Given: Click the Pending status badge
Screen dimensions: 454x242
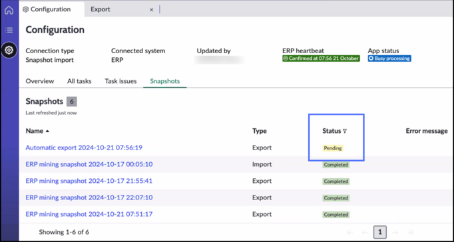Looking at the screenshot, I should (333, 148).
